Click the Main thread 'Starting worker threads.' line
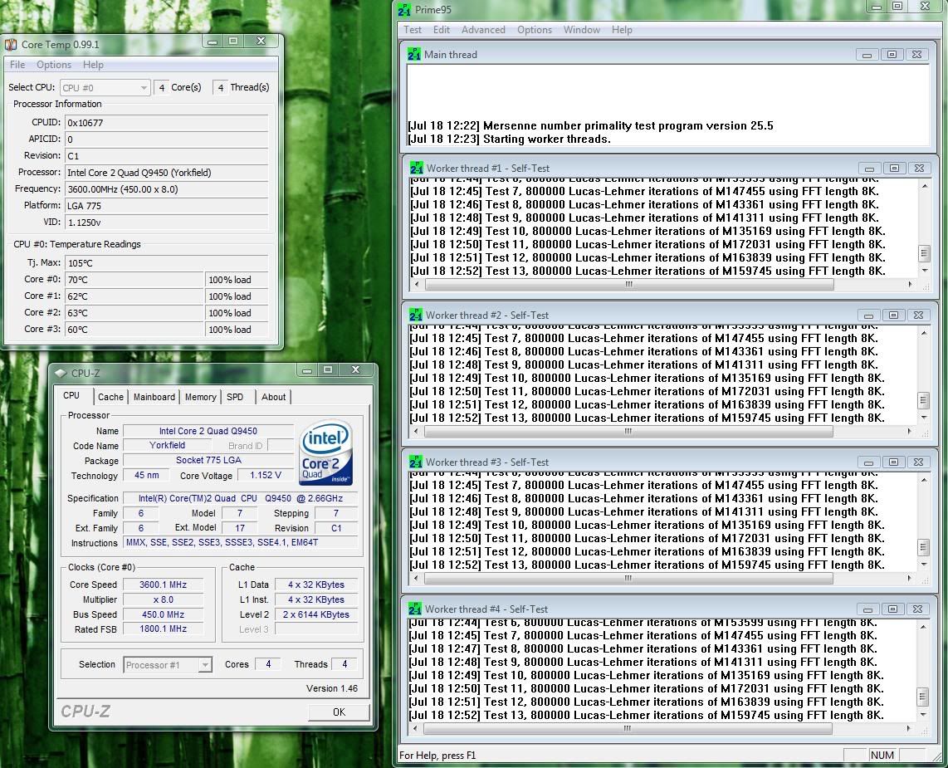The image size is (948, 768). [x=509, y=139]
